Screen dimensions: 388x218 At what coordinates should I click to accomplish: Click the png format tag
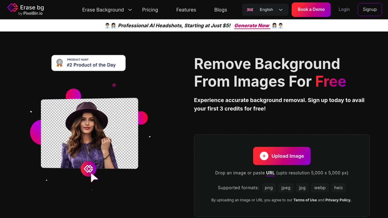[x=269, y=188]
